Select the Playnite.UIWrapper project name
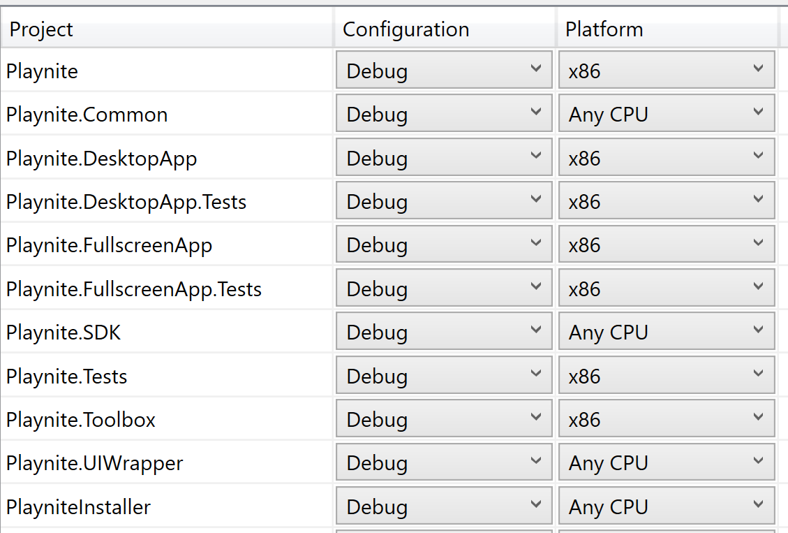 point(94,464)
